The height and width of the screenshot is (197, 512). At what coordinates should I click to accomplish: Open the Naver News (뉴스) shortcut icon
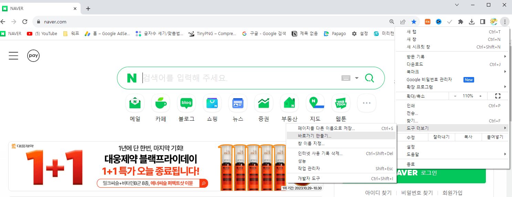[238, 103]
